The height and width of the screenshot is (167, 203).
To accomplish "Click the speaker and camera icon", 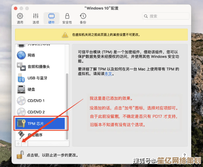I will tap(21, 67).
